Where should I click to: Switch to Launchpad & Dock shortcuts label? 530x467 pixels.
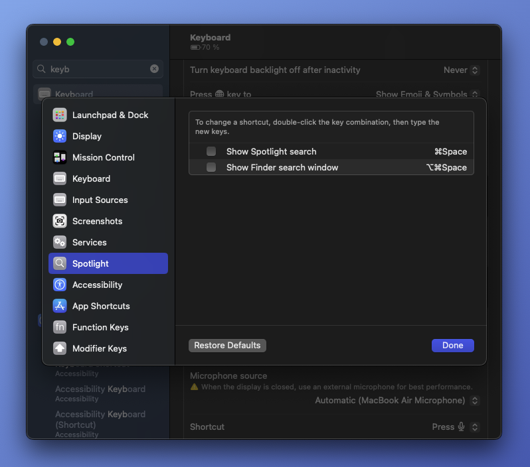110,115
